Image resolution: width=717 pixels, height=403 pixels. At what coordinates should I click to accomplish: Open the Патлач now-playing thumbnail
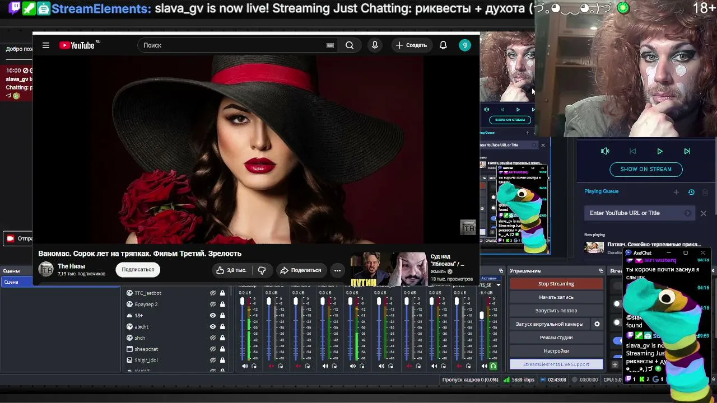coord(594,247)
